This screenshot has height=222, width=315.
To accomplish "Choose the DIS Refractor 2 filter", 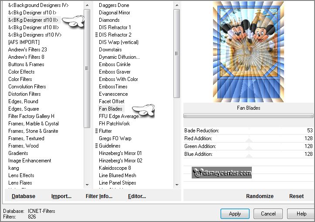I will [115, 35].
